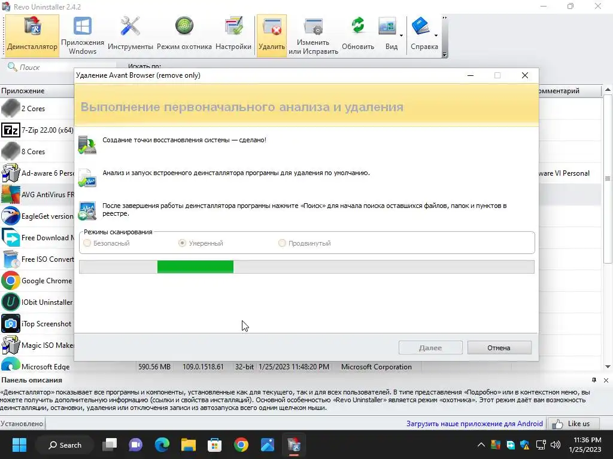Expand the Вид dropdown arrow
This screenshot has width=613, height=459.
[x=402, y=35]
